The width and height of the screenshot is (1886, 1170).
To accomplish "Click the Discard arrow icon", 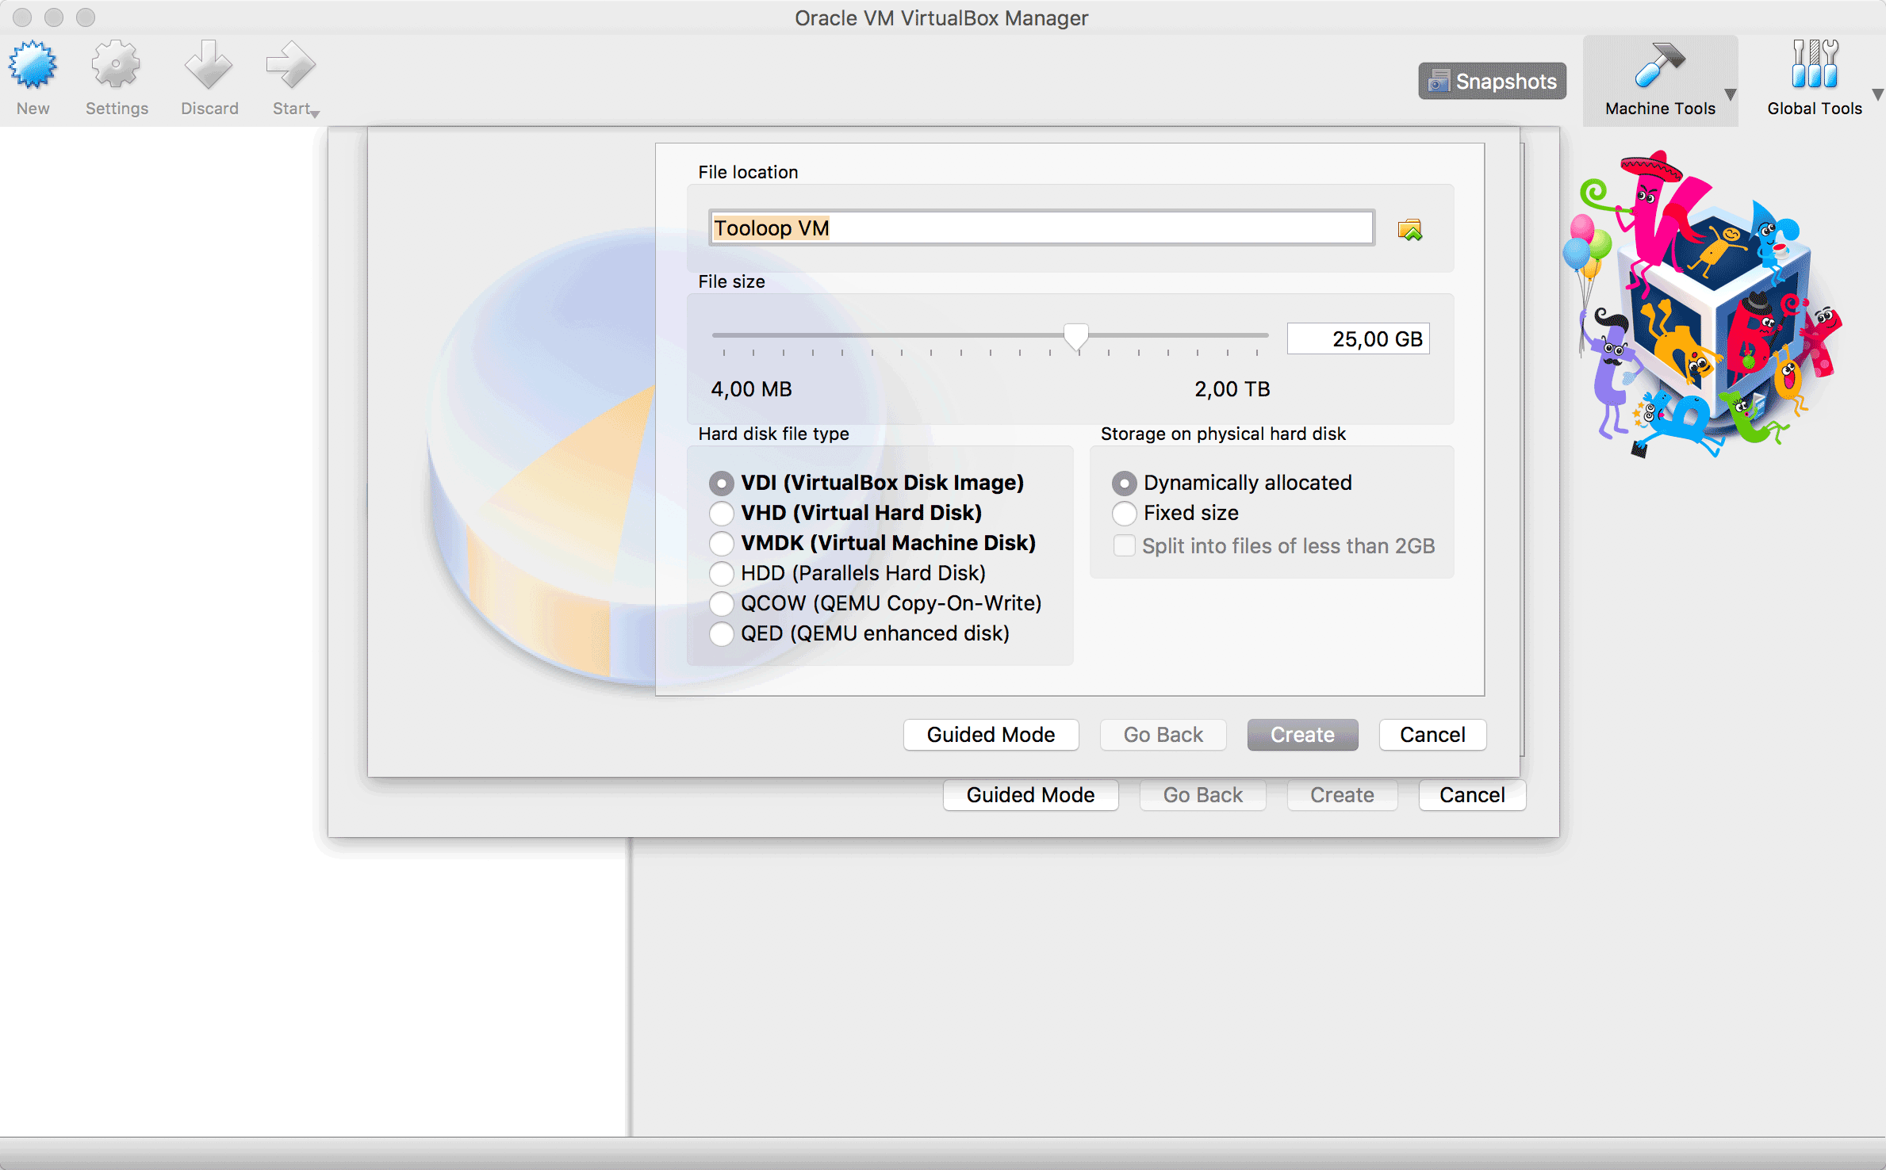I will pos(209,65).
